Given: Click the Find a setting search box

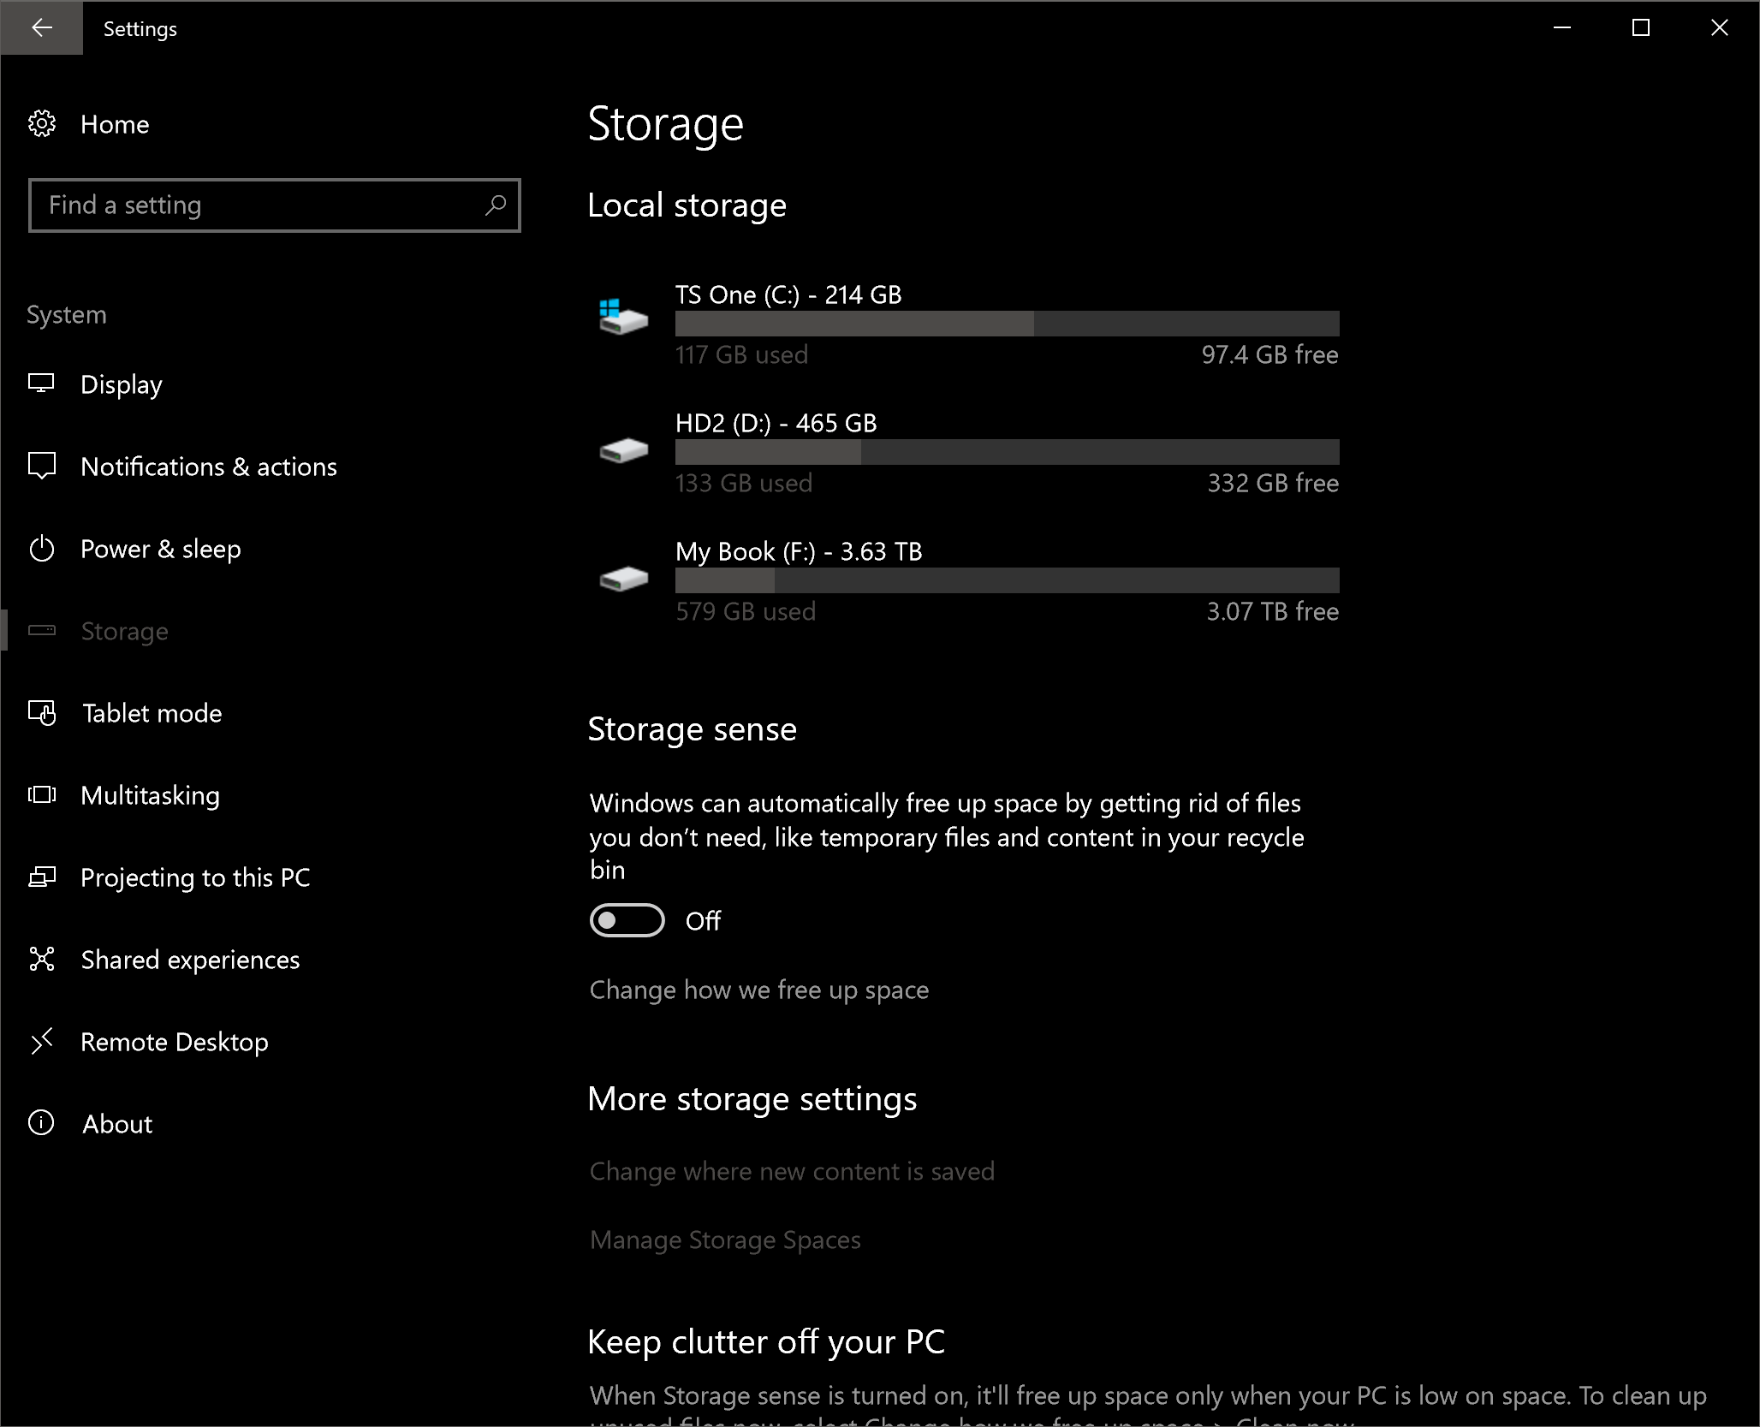Looking at the screenshot, I should tap(257, 205).
